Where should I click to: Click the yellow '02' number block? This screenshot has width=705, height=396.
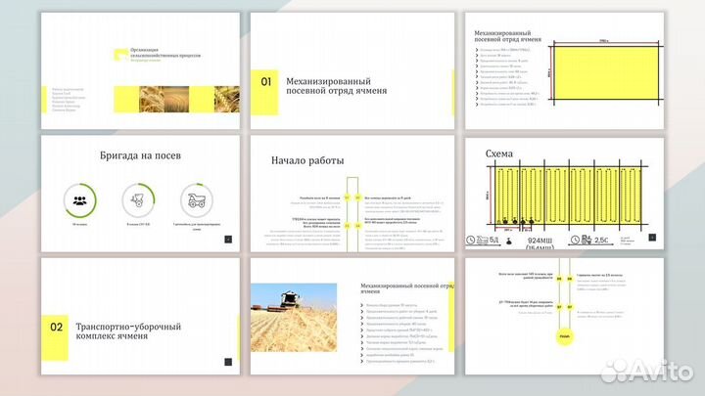click(x=55, y=338)
